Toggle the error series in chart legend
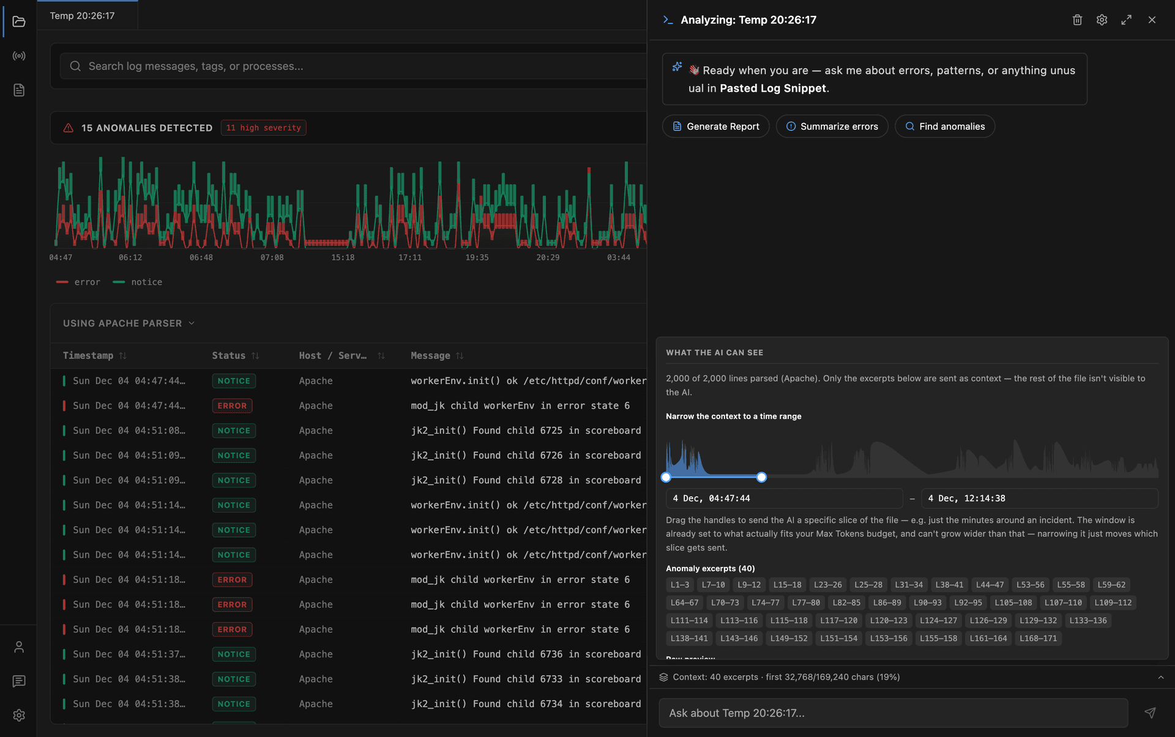This screenshot has height=737, width=1175. coord(78,283)
